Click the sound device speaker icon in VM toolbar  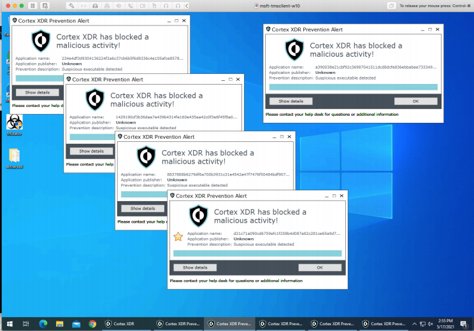(118, 6)
